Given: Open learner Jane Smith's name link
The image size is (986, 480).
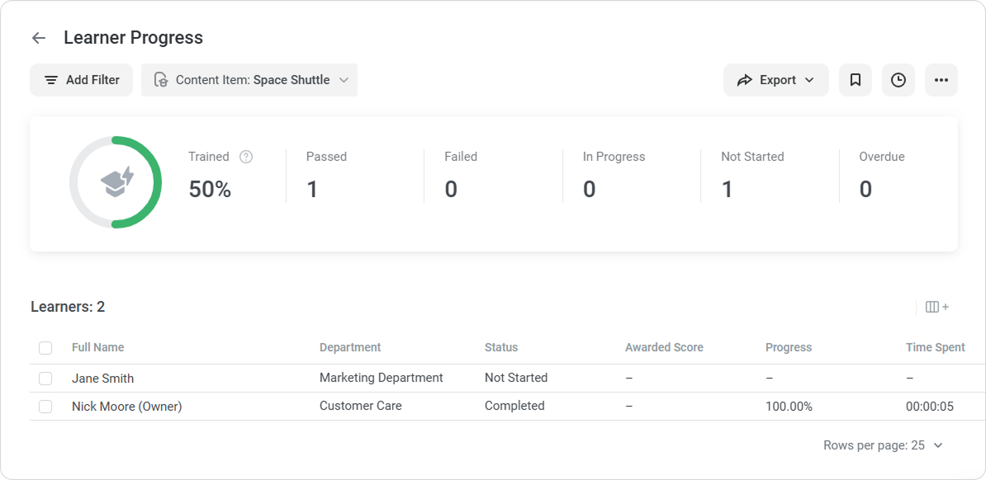Looking at the screenshot, I should (102, 379).
